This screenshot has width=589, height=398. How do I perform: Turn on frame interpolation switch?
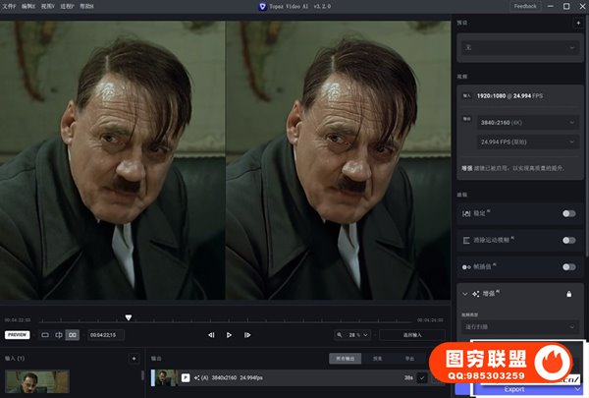tap(567, 266)
